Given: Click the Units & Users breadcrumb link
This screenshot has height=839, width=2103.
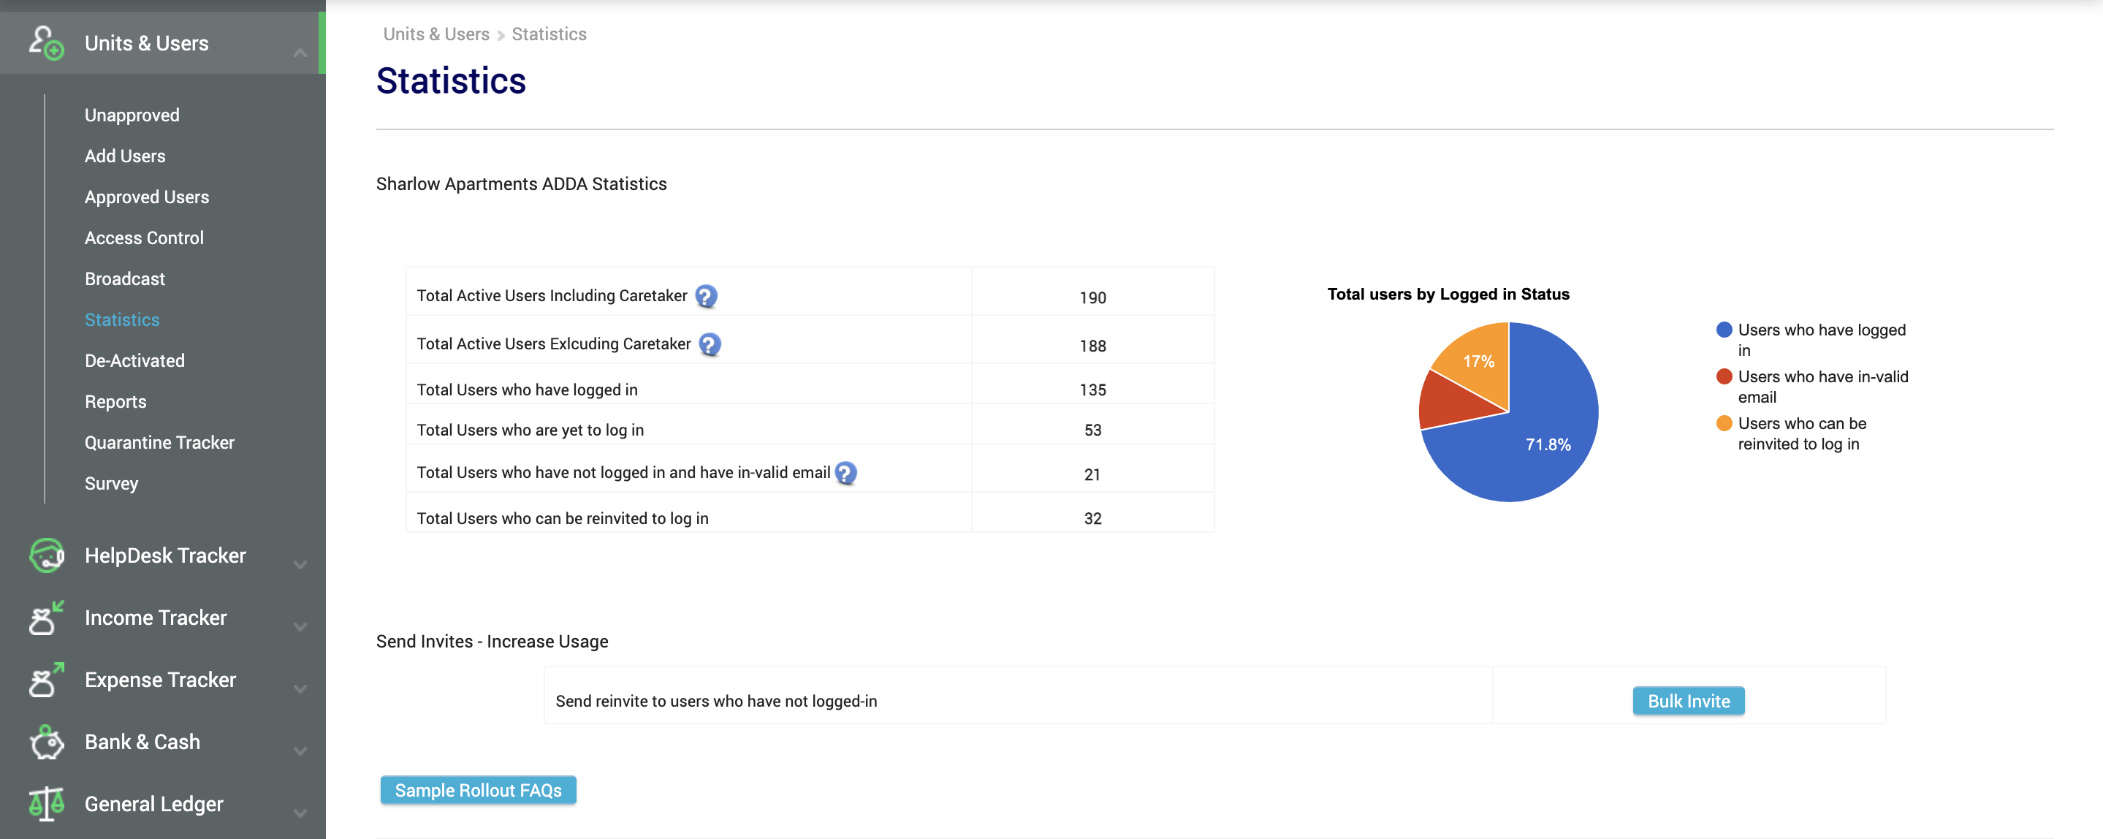Looking at the screenshot, I should (437, 34).
